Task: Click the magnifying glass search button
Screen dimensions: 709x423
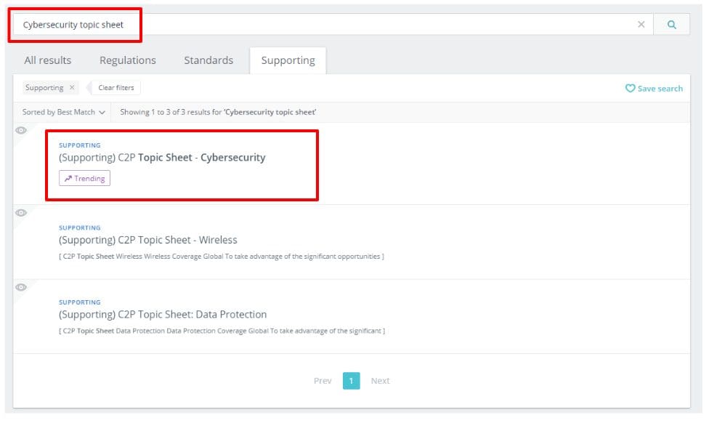Action: 671,24
